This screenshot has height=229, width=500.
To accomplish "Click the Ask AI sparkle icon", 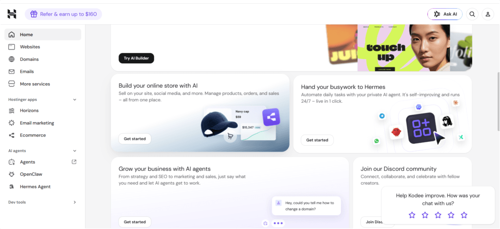I will pyautogui.click(x=437, y=14).
